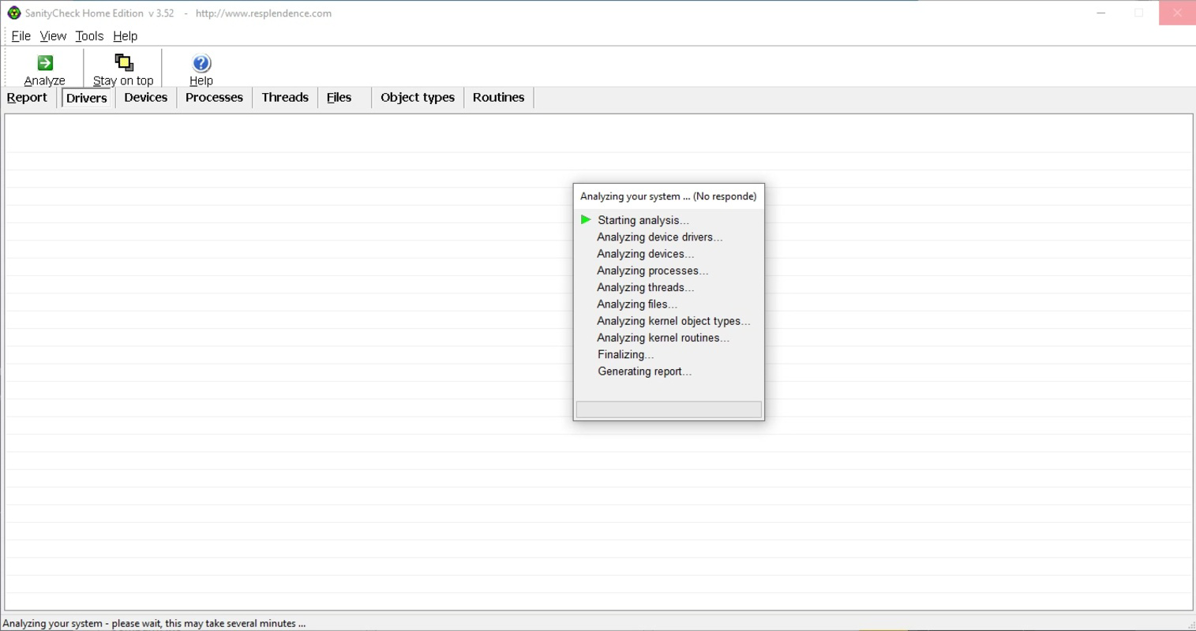Switch to the Processes tab
1196x631 pixels.
coord(214,98)
